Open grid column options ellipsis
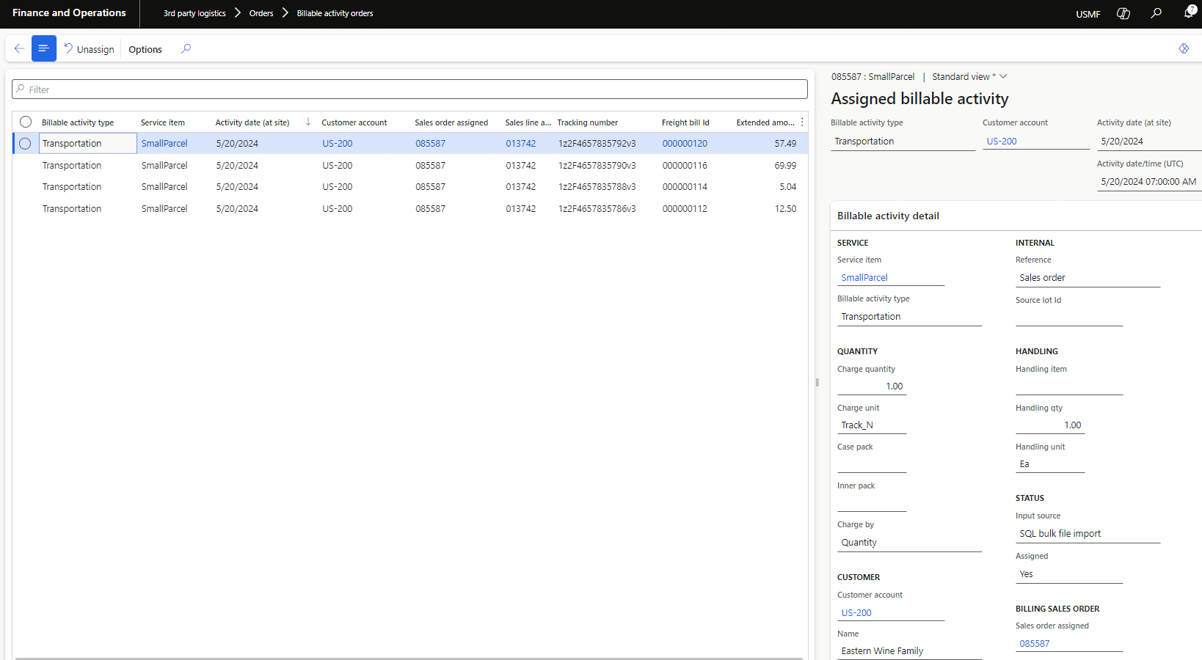The image size is (1202, 660). (x=802, y=122)
